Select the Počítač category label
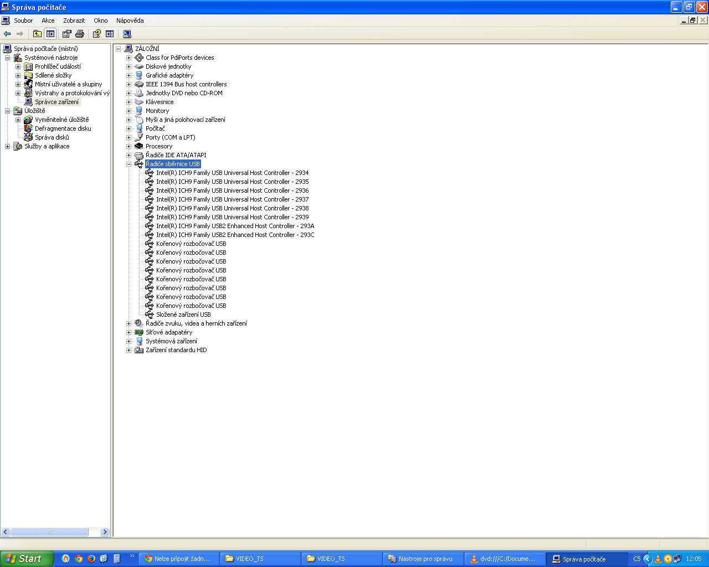This screenshot has width=709, height=567. (155, 128)
